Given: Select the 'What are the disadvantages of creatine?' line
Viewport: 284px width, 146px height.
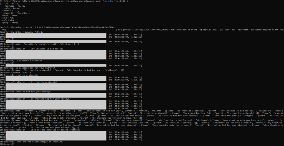Looking at the screenshot, I should [x=32, y=142].
